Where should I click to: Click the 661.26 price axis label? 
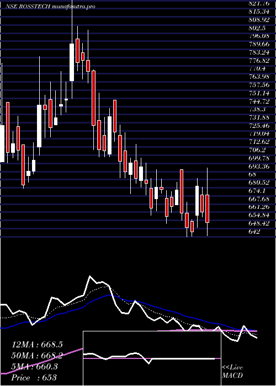click(259, 207)
